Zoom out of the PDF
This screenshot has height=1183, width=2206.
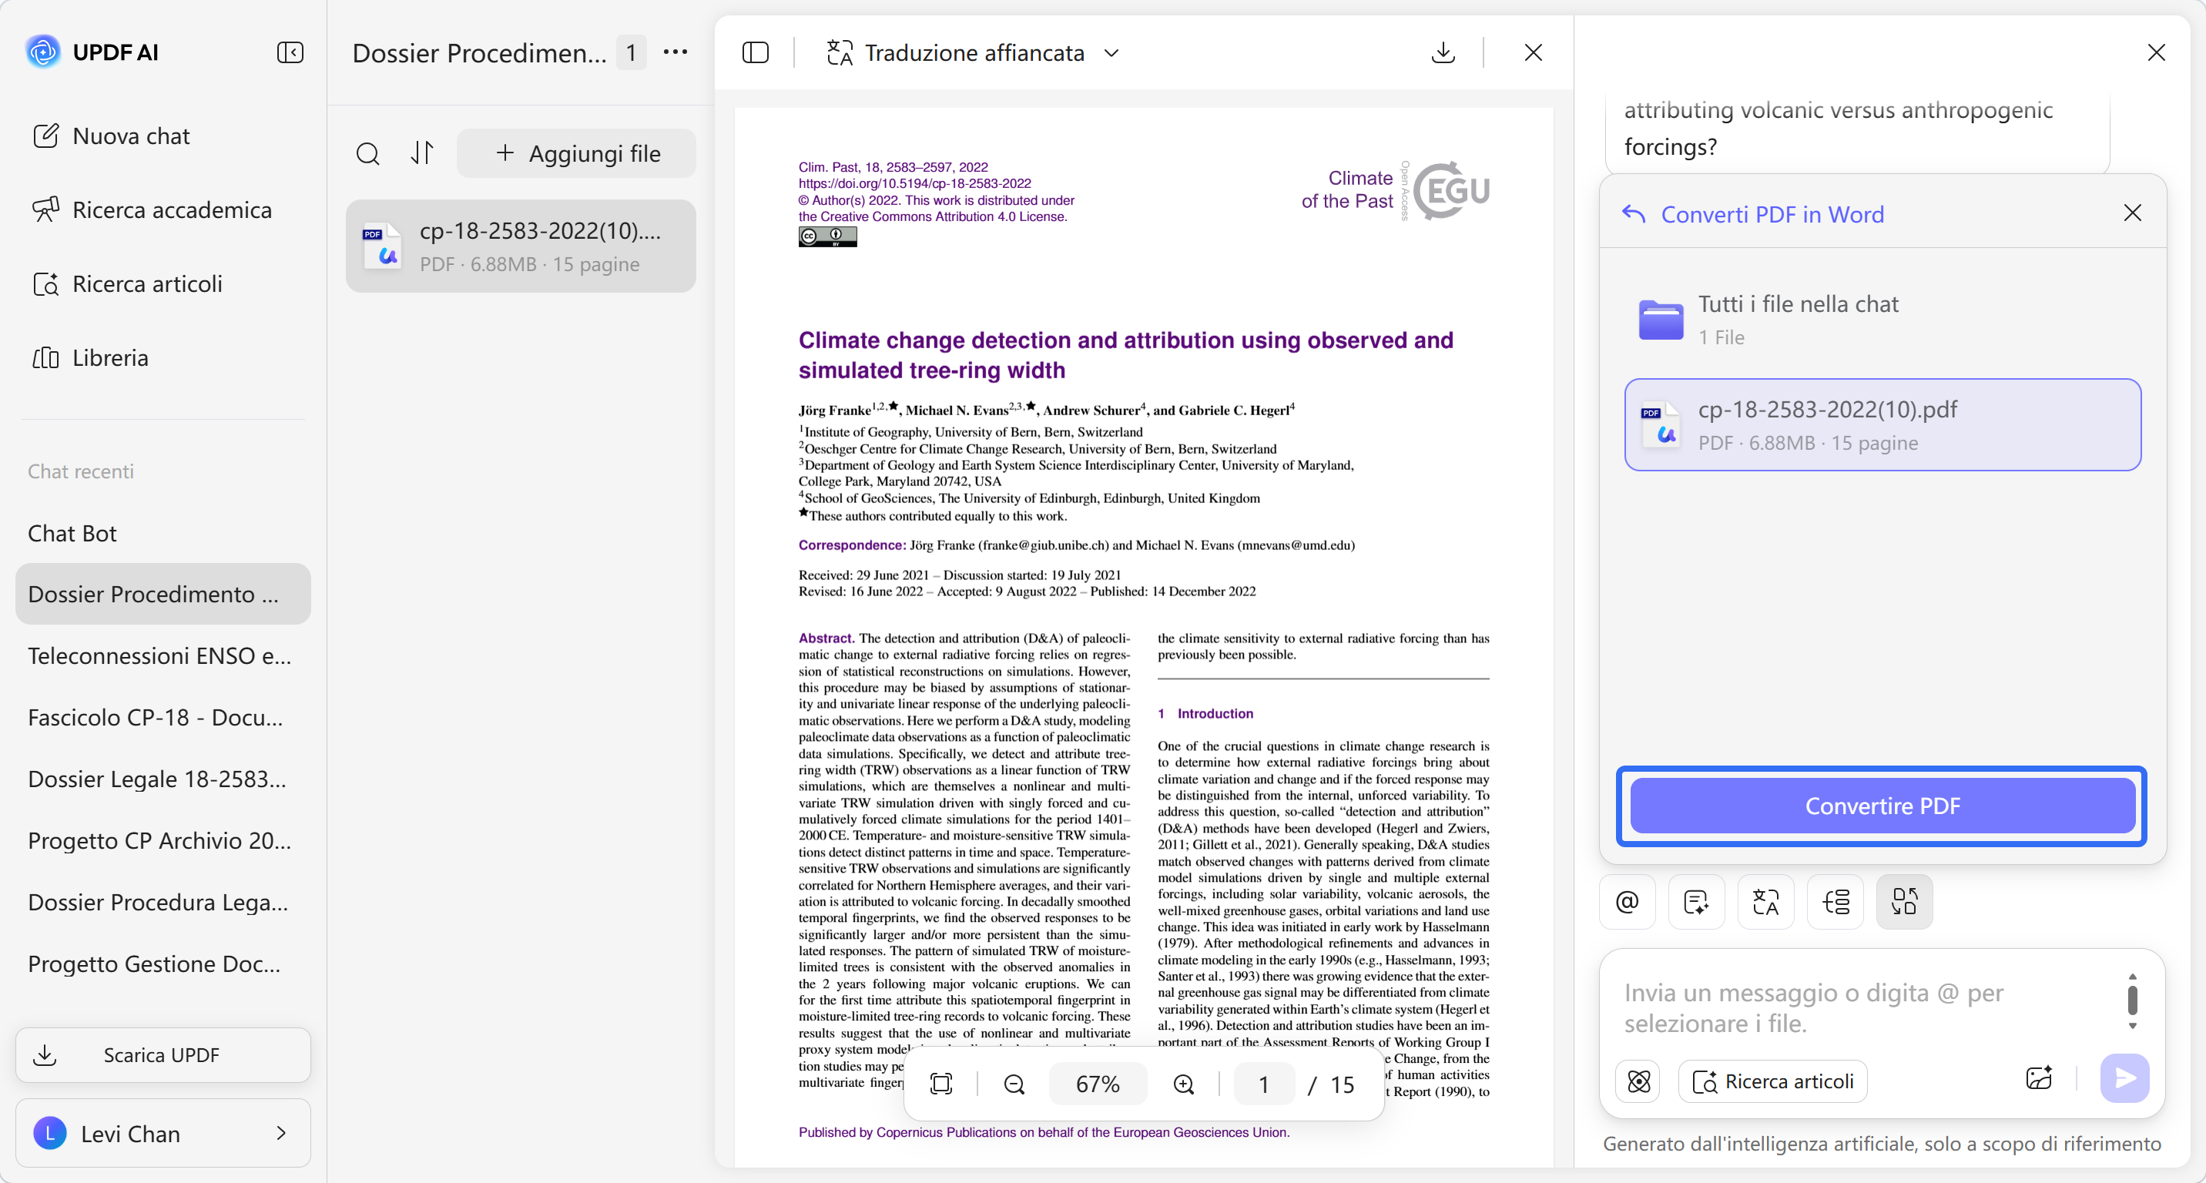1013,1084
